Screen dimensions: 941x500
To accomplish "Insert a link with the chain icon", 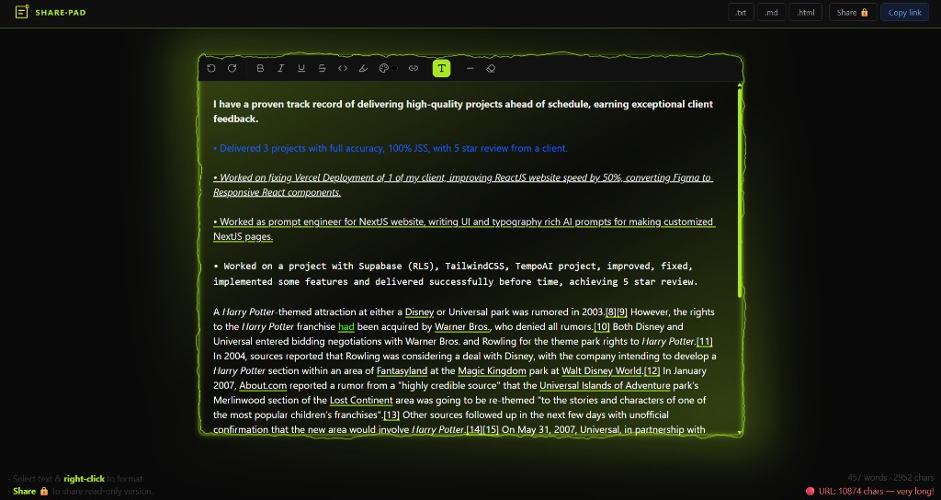I will [x=414, y=68].
